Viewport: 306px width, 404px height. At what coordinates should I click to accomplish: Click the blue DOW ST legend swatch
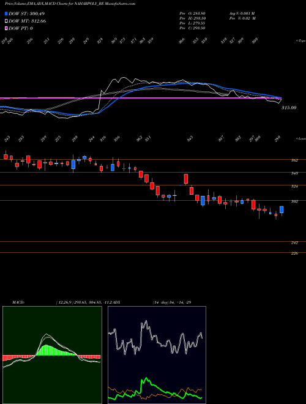pyautogui.click(x=6, y=13)
